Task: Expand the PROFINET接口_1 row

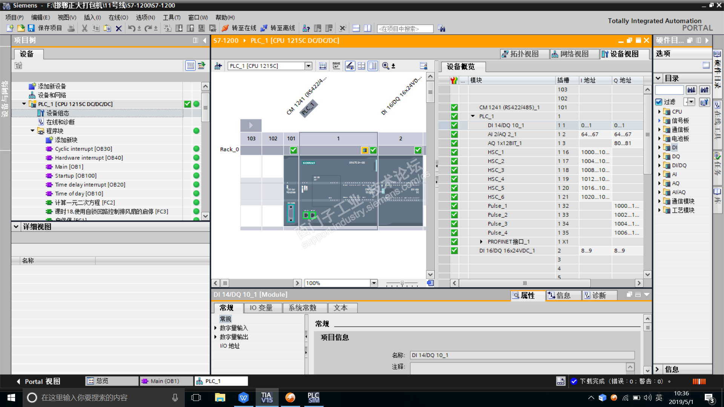Action: coord(481,242)
